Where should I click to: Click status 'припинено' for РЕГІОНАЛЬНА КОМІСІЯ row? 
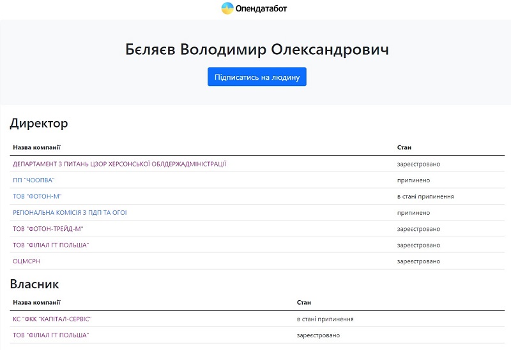(413, 213)
